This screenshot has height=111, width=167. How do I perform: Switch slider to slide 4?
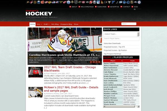(x=96, y=62)
